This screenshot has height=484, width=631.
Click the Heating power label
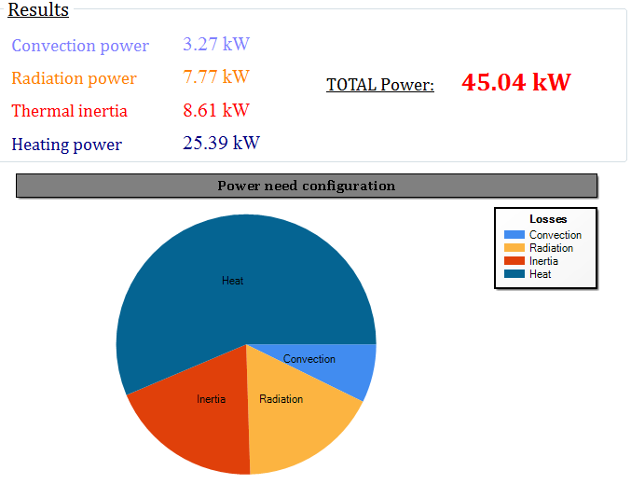[67, 145]
